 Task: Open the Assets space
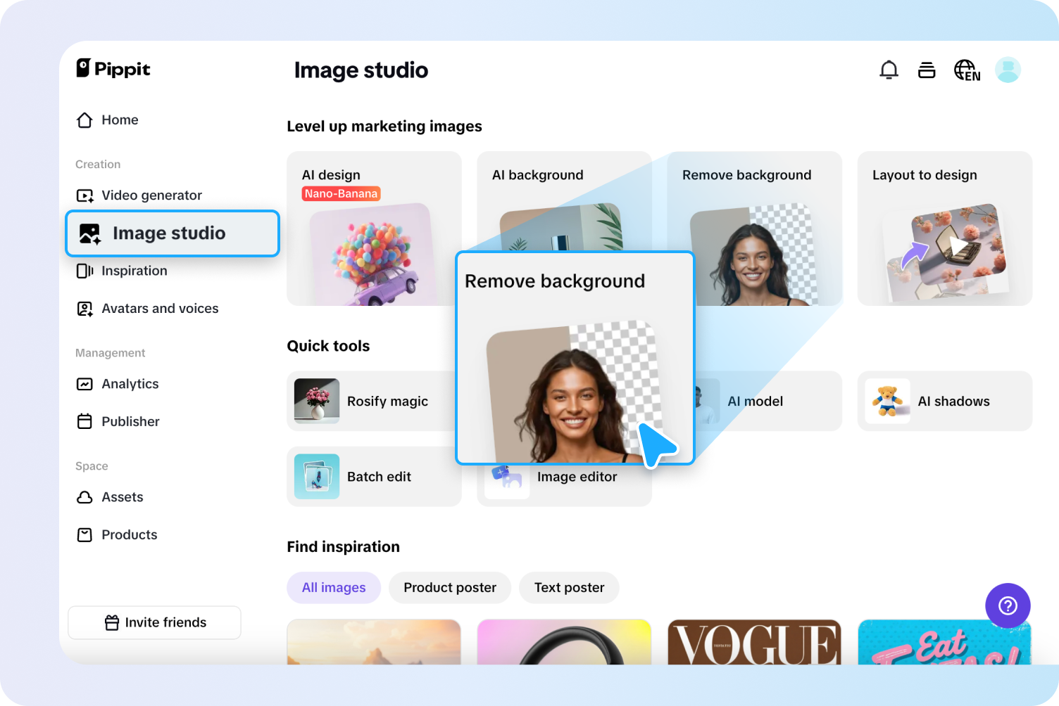coord(121,497)
